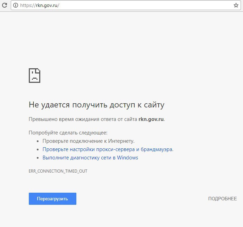Bookmark this page with the star icon

[x=236, y=6]
